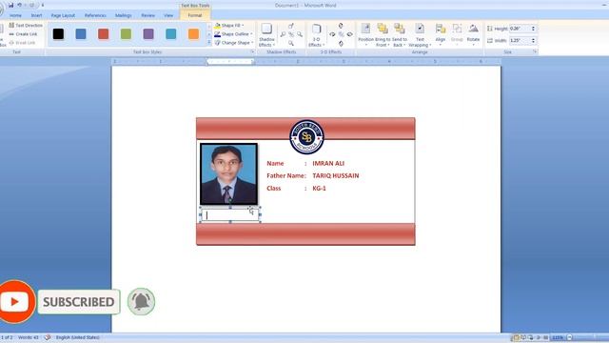The width and height of the screenshot is (609, 343).
Task: Click the Bring to Front button
Action: (383, 35)
